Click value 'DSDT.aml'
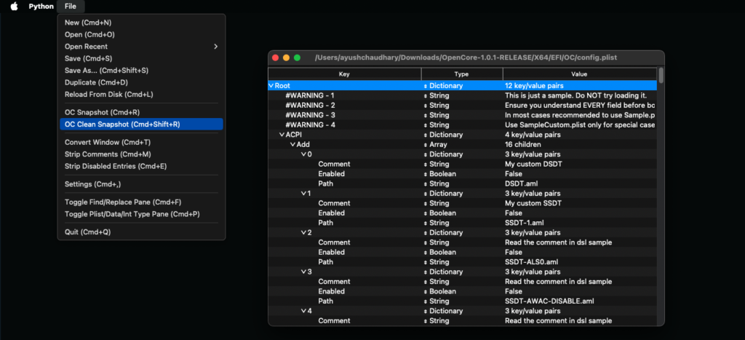The width and height of the screenshot is (745, 340). pyautogui.click(x=519, y=183)
